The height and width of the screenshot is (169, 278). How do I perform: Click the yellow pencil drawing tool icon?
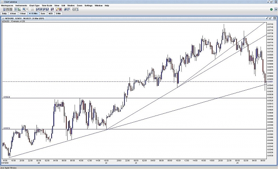pos(57,9)
